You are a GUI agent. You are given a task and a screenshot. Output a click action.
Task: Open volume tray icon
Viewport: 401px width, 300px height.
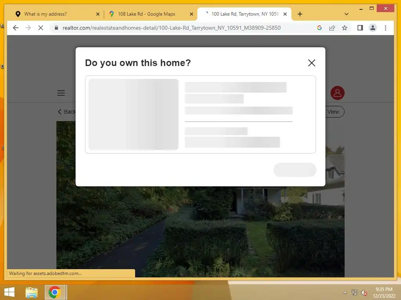point(364,293)
